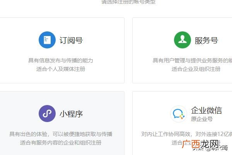Select the 企业微信 title text

click(206, 110)
